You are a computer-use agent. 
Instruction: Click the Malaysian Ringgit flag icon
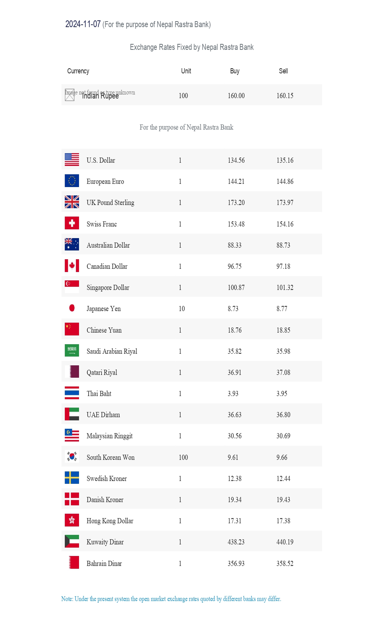pyautogui.click(x=72, y=435)
